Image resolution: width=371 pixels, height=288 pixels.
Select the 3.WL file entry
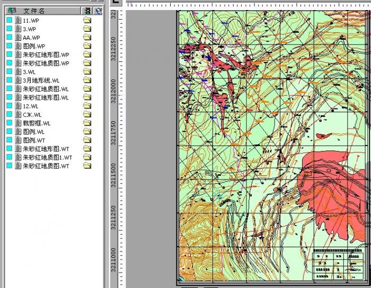29,72
